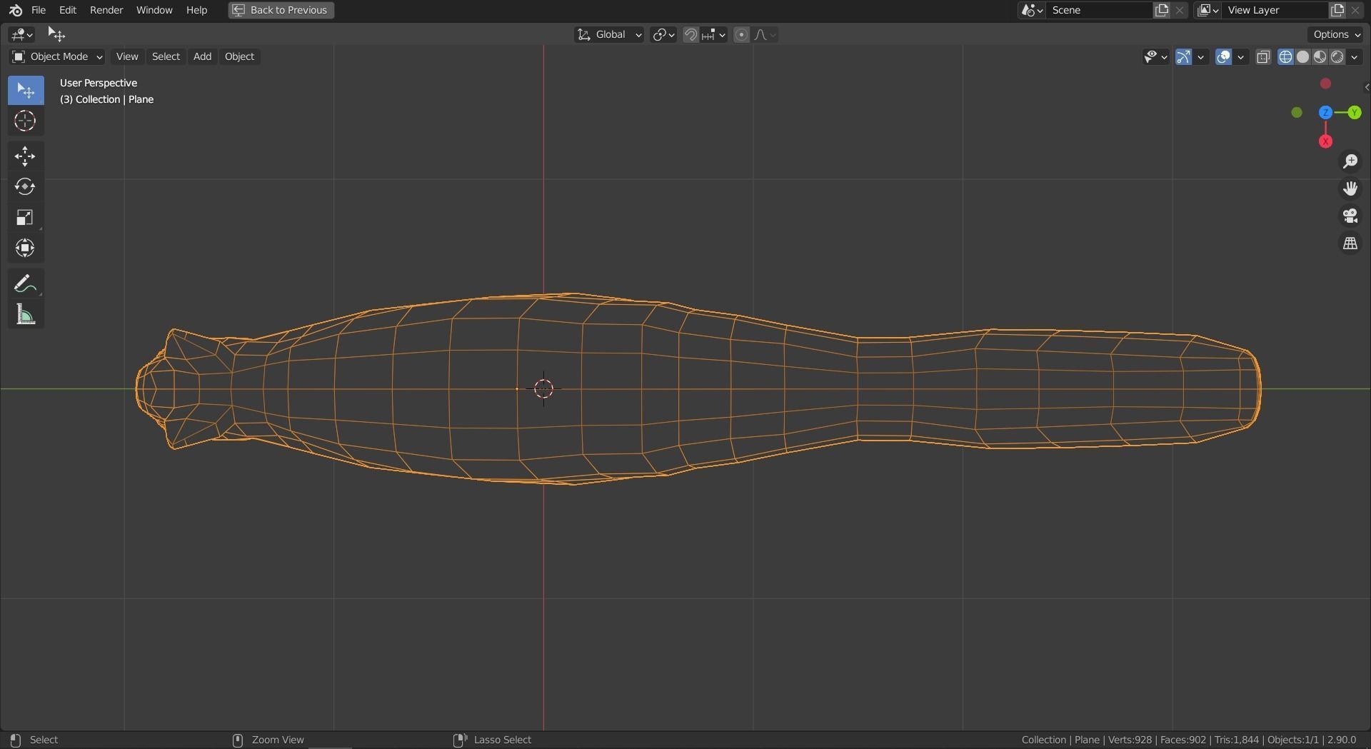
Task: Click the Verts:928 scene statistics in status bar
Action: [x=1130, y=740]
